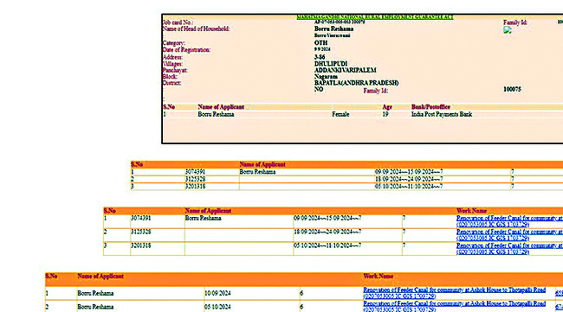This screenshot has width=563, height=312.
Task: Click the bold 'Borru Reshama' head of household name
Action: click(333, 29)
